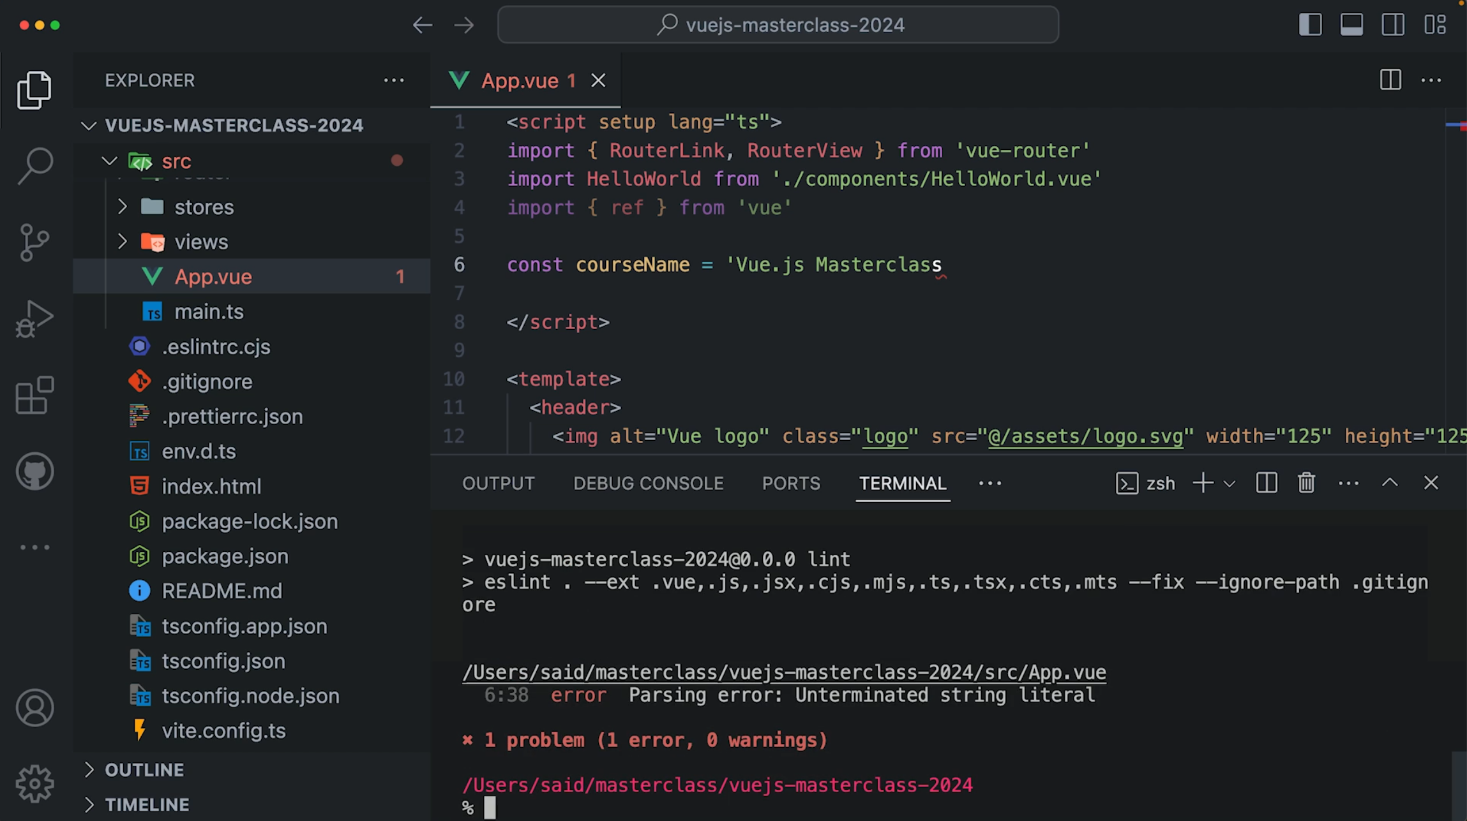Image resolution: width=1467 pixels, height=821 pixels.
Task: Open package.json file
Action: coord(252,556)
